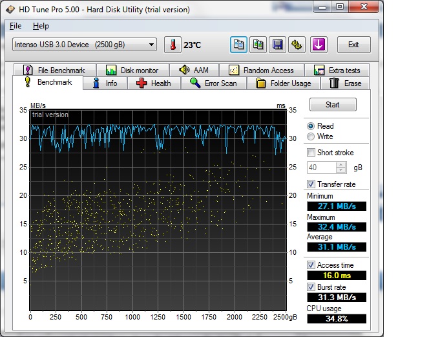This screenshot has width=440, height=337.
Task: Click the 16.0 ms access time value
Action: pos(337,275)
